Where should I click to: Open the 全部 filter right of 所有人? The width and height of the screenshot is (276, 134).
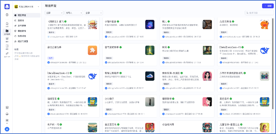[x=94, y=13]
